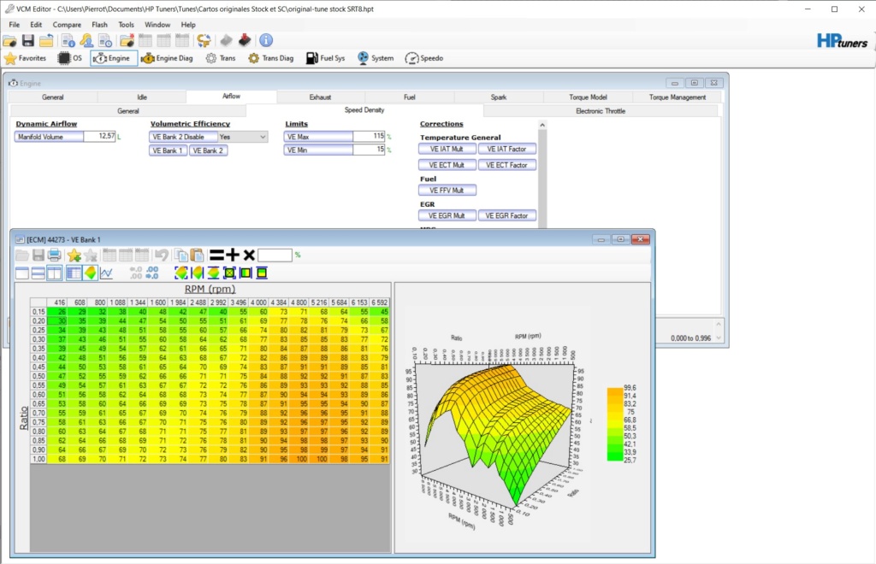Switch to horizontal split layout
The height and width of the screenshot is (564, 876).
tap(38, 273)
